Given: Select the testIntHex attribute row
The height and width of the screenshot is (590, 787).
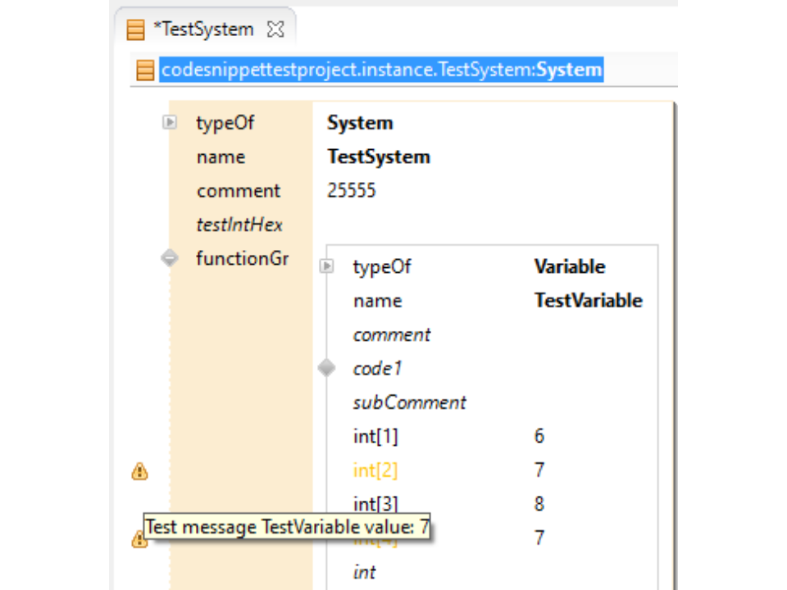Looking at the screenshot, I should point(239,225).
